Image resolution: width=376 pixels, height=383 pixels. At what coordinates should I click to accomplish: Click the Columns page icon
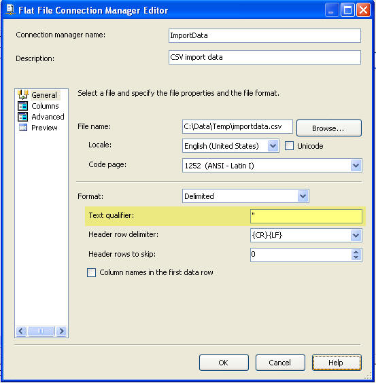22,106
